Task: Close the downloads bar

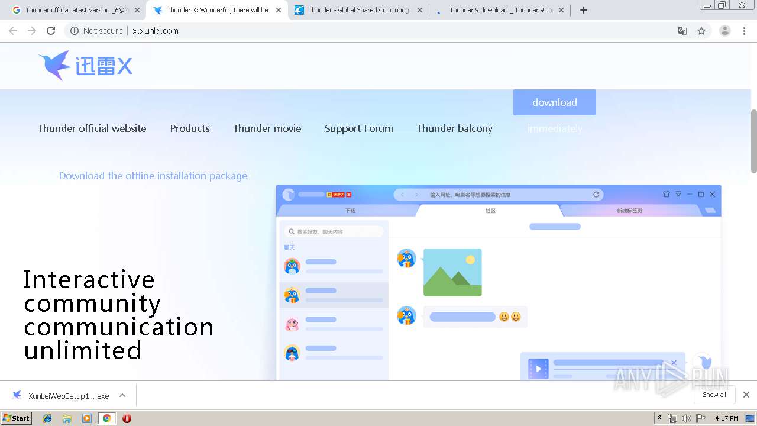Action: click(746, 395)
